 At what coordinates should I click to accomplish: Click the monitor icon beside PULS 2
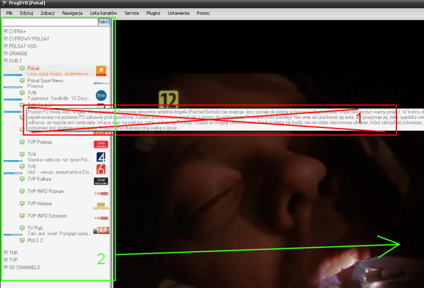pos(22,240)
